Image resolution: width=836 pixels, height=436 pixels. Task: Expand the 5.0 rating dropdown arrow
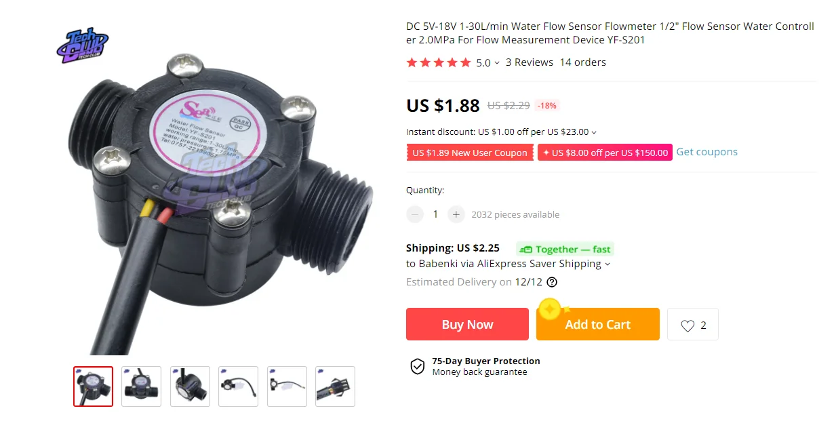click(497, 63)
